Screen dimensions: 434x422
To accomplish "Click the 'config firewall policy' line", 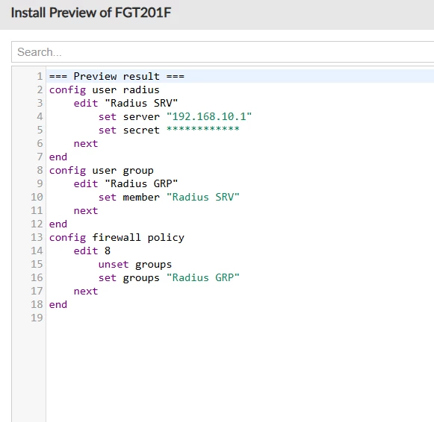I will 117,237.
